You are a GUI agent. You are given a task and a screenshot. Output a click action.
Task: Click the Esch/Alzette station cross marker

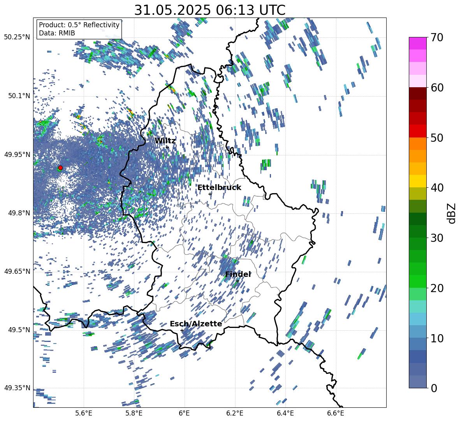182,330
